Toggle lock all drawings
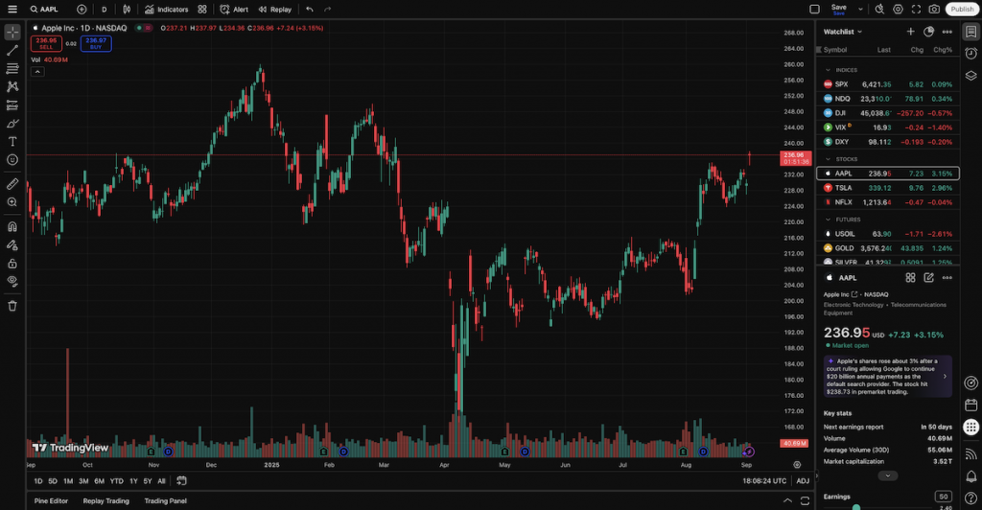Screen dimensions: 982x510 12,264
